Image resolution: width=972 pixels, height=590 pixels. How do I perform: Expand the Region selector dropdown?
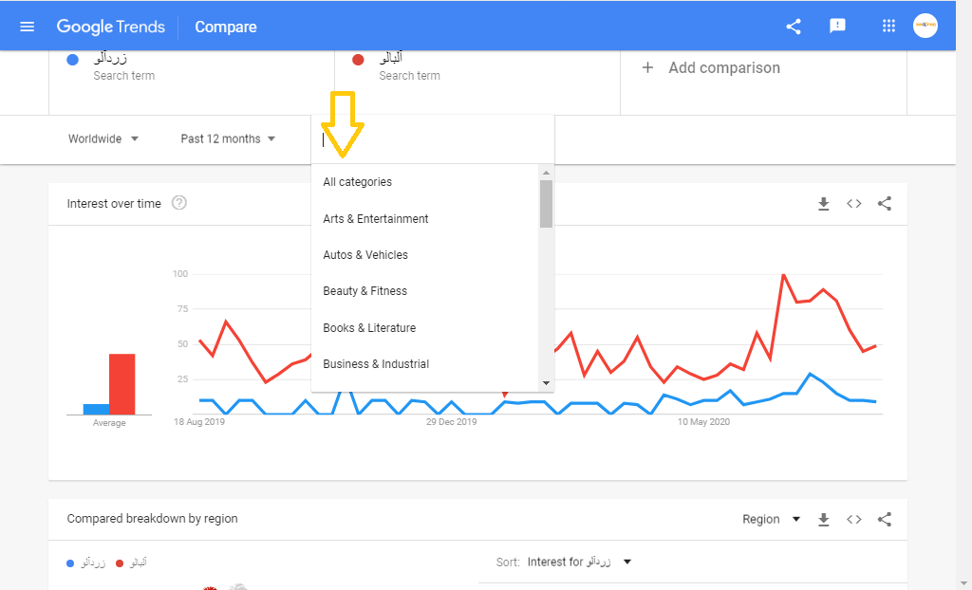(771, 519)
